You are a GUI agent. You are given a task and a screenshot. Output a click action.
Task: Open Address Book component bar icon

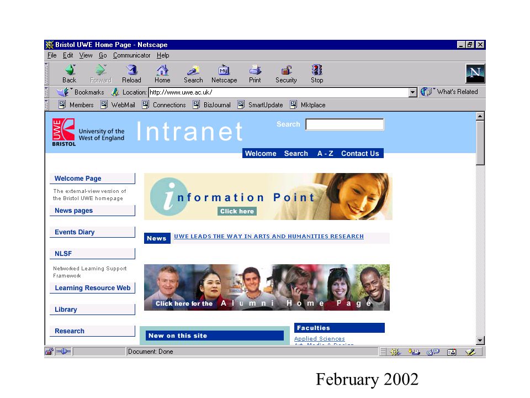click(x=452, y=352)
